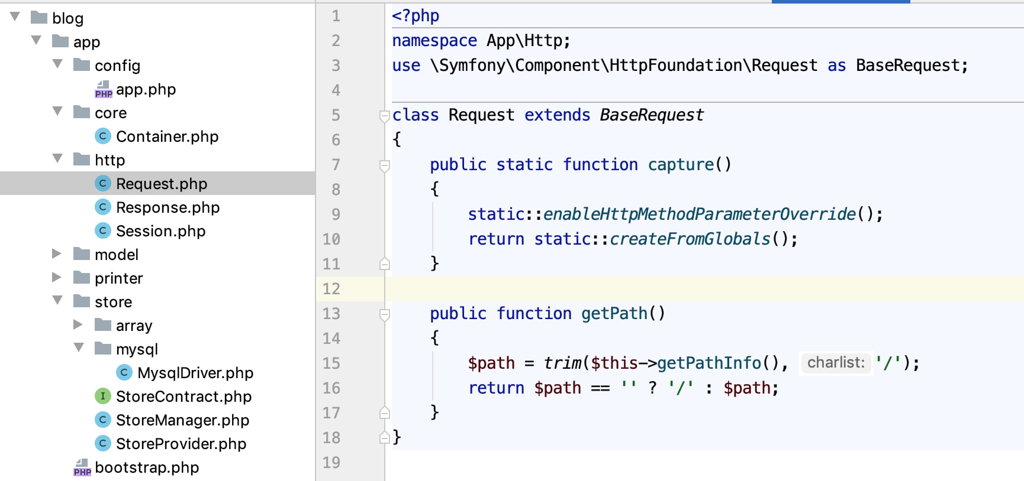
Task: Open Response.php in the project tree
Action: point(168,207)
